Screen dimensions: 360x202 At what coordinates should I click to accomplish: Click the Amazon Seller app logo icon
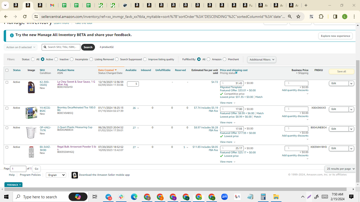pos(75,175)
